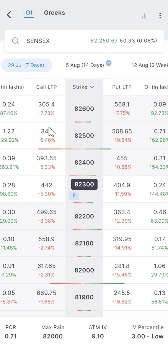Select the 29 Jul (7 Days) expiry
Viewport: 168px width, 348px height.
tap(26, 65)
